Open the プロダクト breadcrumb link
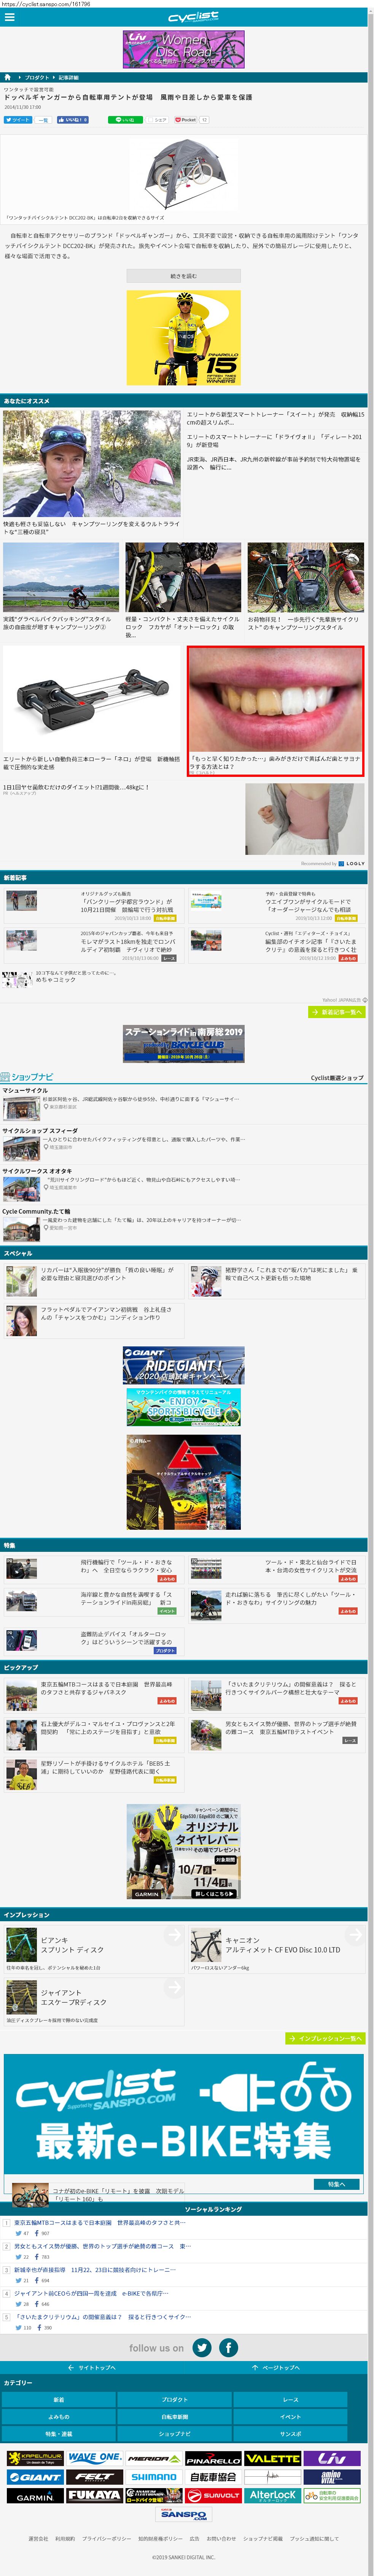Screen dimensions: 374x2576 point(37,77)
